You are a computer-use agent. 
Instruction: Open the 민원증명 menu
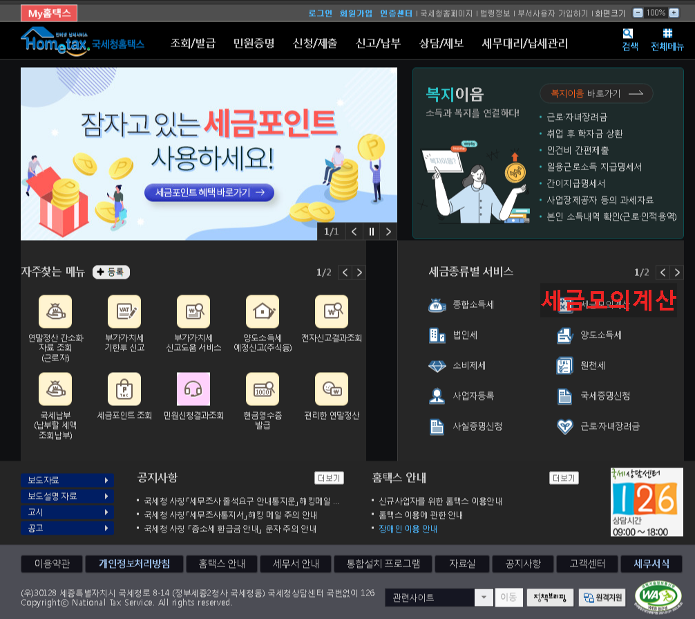254,44
